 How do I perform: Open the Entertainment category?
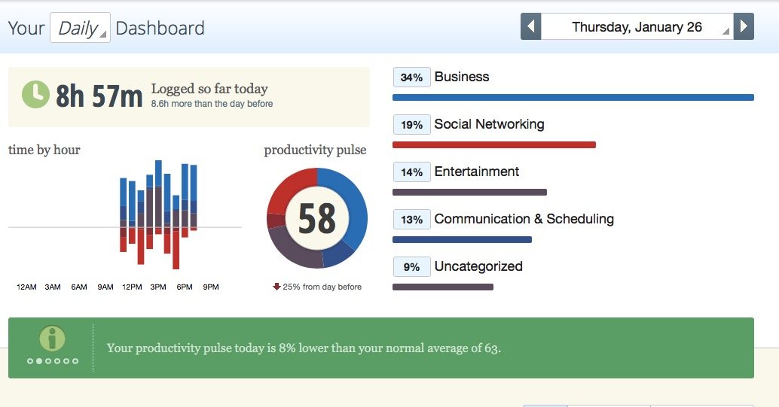click(476, 172)
